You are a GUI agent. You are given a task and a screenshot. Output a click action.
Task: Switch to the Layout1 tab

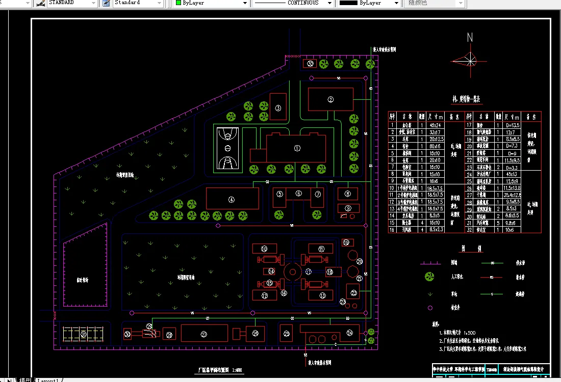point(48,380)
